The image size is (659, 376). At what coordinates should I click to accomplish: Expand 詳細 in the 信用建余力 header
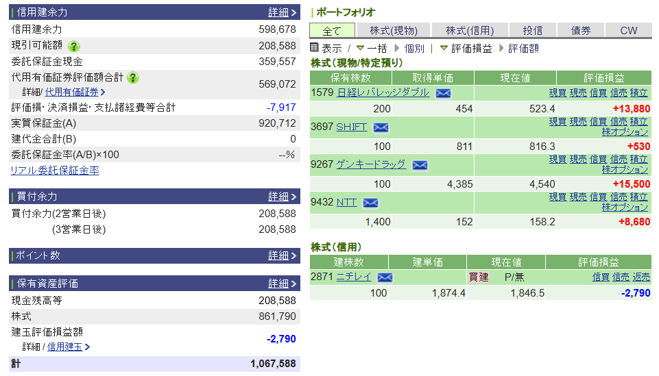(x=282, y=12)
